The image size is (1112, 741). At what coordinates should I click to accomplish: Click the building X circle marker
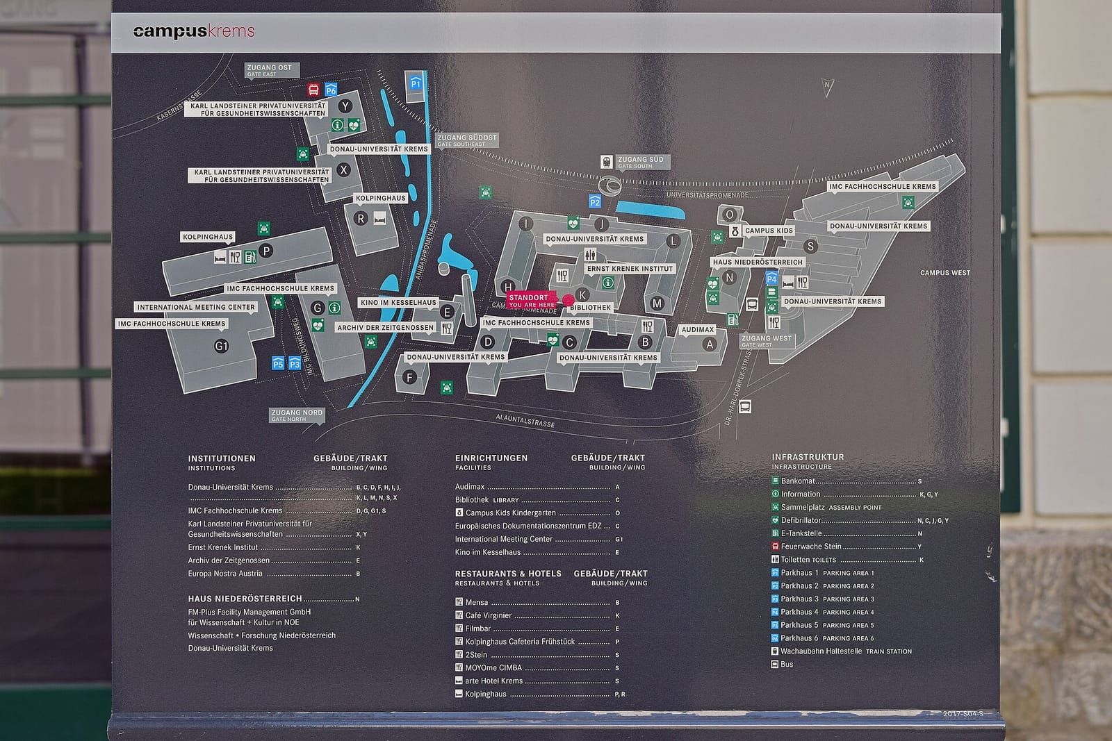[x=343, y=169]
